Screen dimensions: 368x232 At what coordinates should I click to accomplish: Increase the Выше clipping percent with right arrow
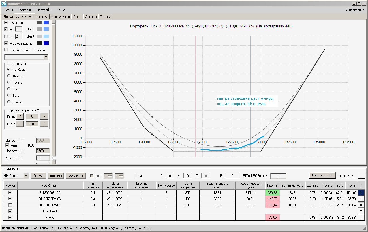coord(44,116)
